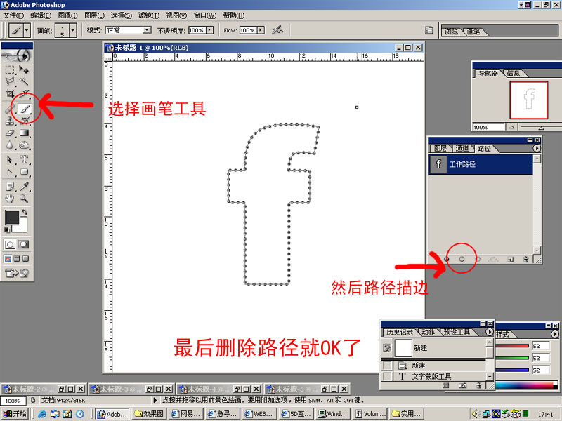
Task: Open the 文件 menu
Action: (13, 15)
